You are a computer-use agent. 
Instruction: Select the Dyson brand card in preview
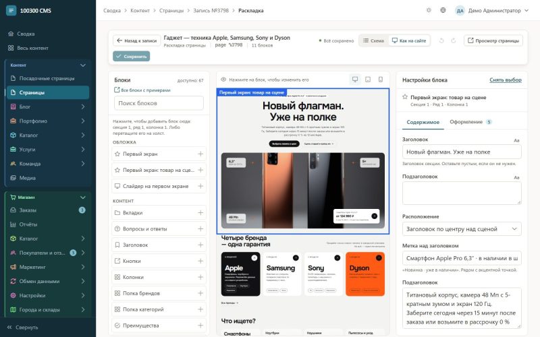click(365, 274)
